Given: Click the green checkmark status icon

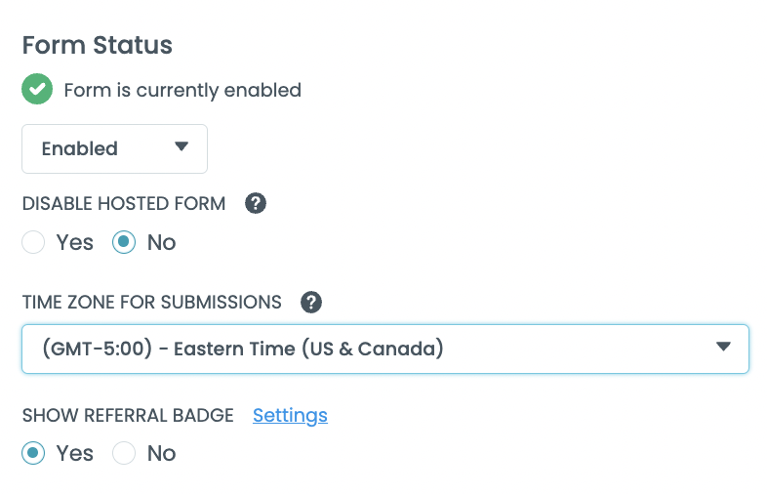Looking at the screenshot, I should (37, 90).
